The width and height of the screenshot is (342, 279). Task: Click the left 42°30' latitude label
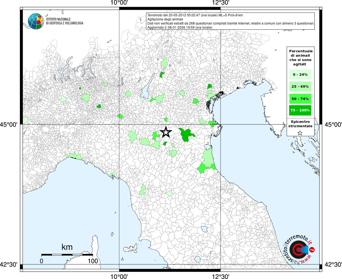coord(9,264)
